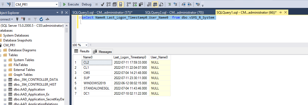This screenshot has width=308, height=105.
Task: Select the 2022-07-18 02:11:22.000 timestamp cell
Action: pos(131,94)
